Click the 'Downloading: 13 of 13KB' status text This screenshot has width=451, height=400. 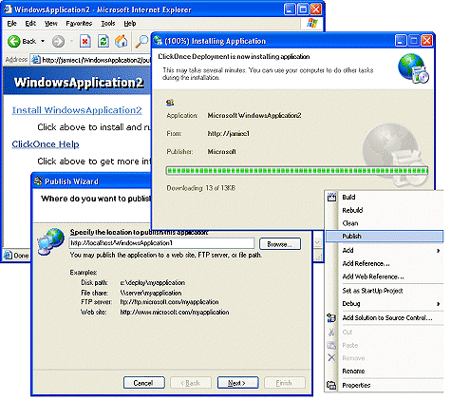[x=201, y=188]
